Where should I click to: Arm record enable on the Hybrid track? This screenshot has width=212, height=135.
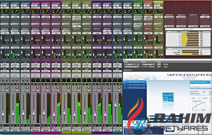click(x=99, y=88)
